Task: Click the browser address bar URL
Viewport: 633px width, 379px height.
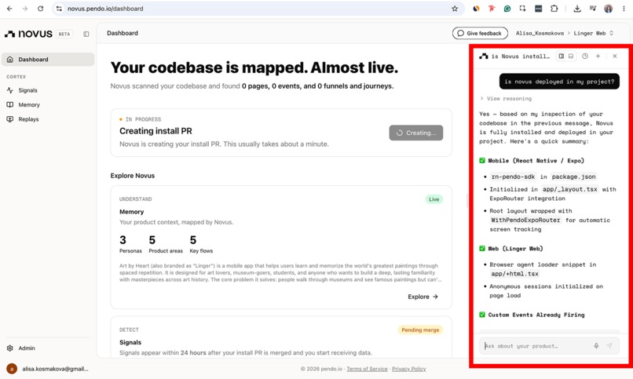Action: (105, 9)
